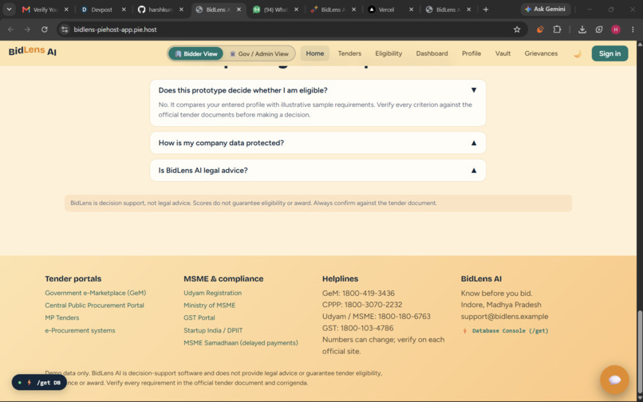Screen dimensions: 643x402
Task: Switch to the Vercel tab
Action: [x=389, y=10]
